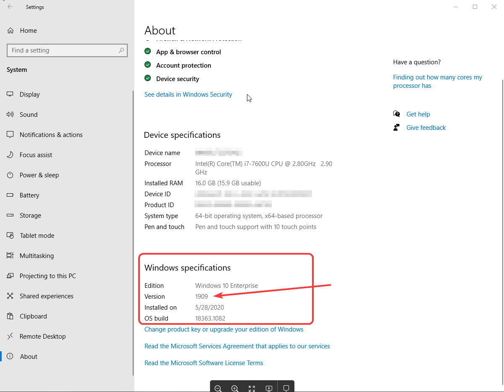Open See details in Windows Security
Viewport: 504px width, 392px height.
(188, 95)
